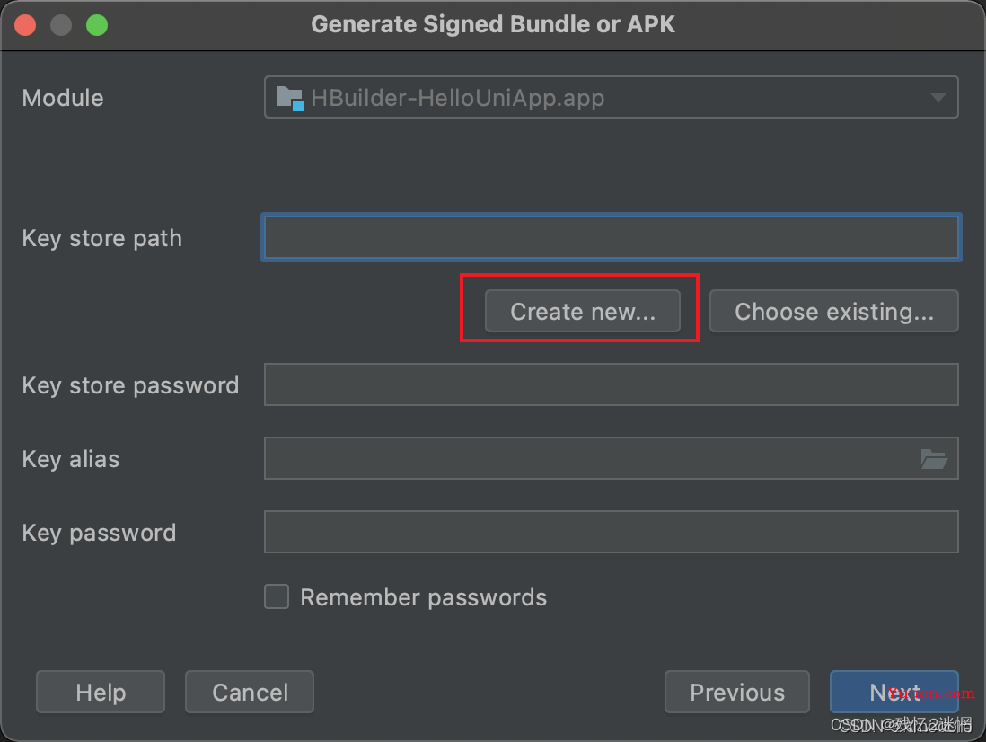Click into the Key store password field
This screenshot has width=986, height=742.
(612, 384)
